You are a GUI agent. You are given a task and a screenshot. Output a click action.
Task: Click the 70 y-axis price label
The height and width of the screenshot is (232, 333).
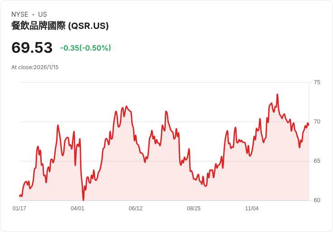(x=317, y=122)
